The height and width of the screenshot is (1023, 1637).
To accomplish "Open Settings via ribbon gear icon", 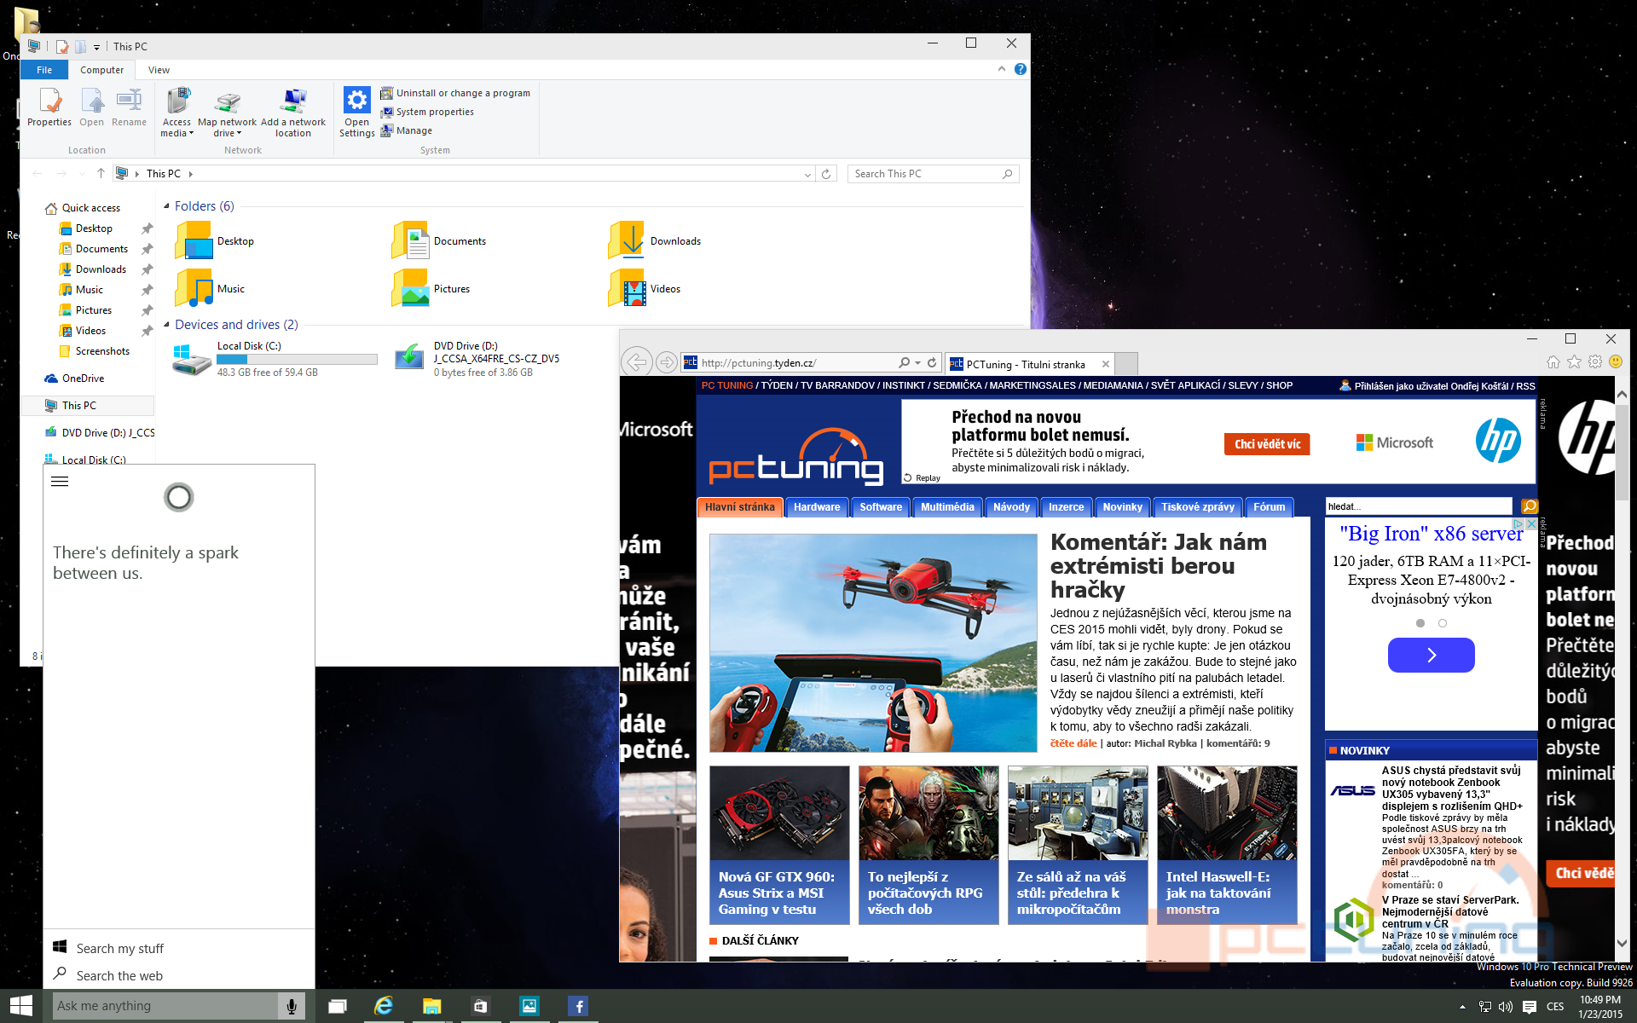I will point(356,113).
